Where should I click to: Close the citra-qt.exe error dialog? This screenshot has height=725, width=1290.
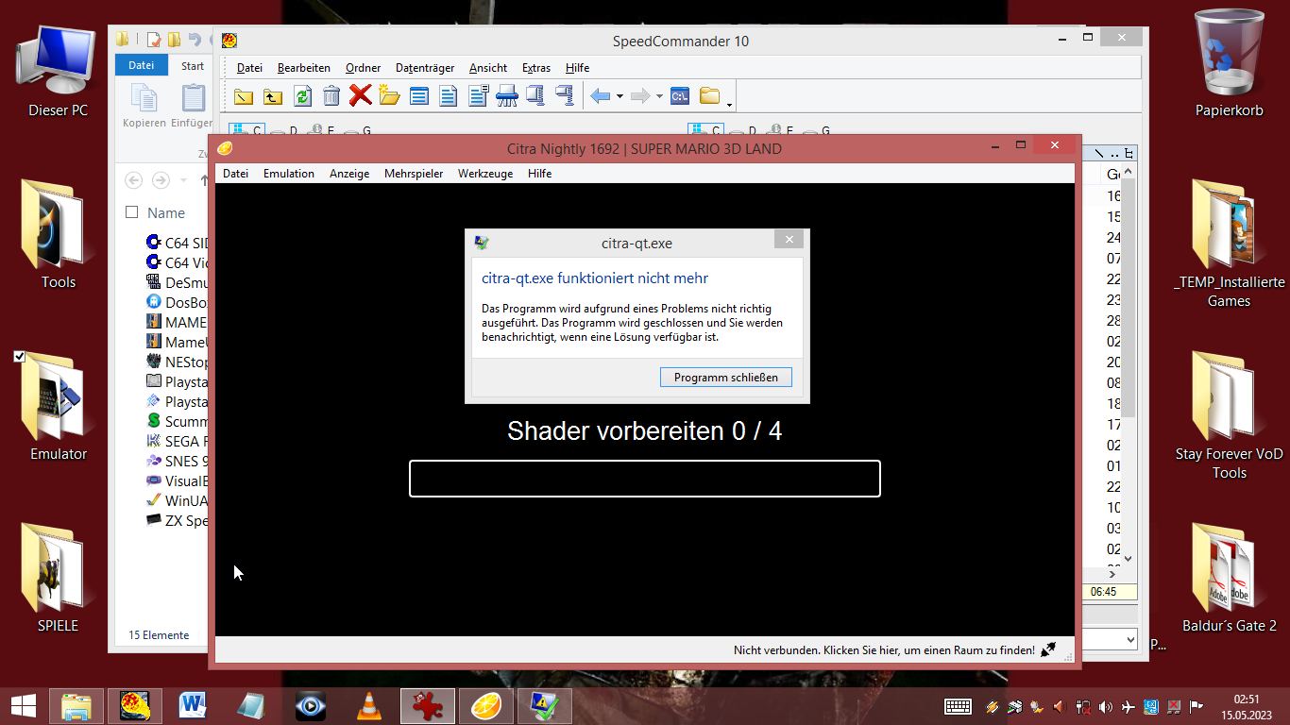coord(789,239)
